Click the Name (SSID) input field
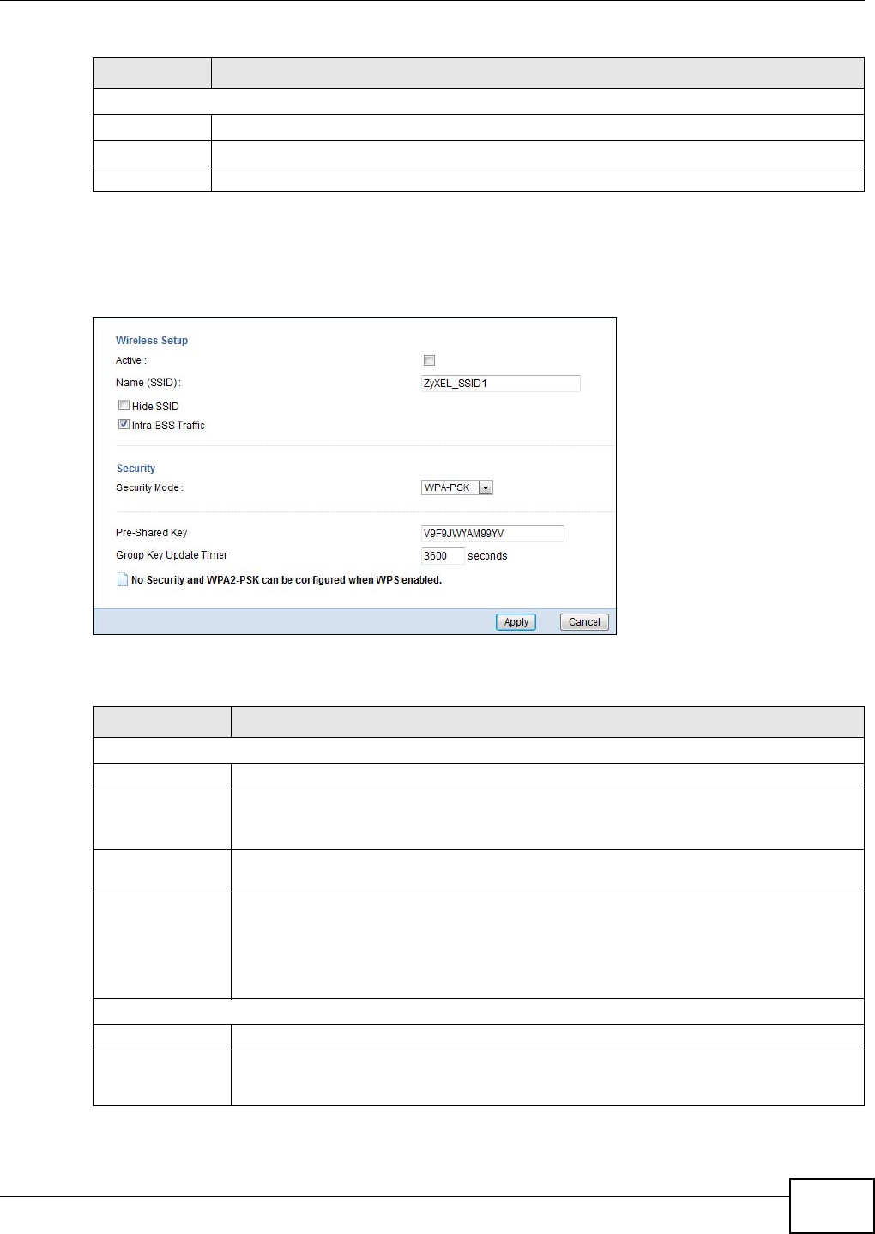875x1234 pixels. [501, 384]
